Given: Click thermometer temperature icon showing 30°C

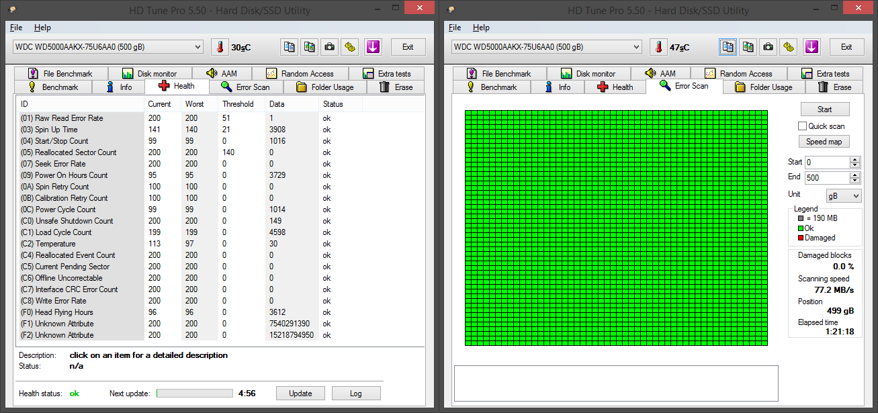Looking at the screenshot, I should click(220, 47).
